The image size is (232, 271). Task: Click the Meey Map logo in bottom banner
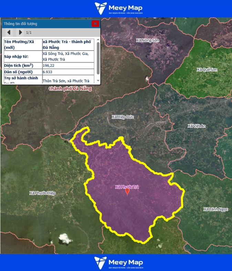click(x=118, y=262)
